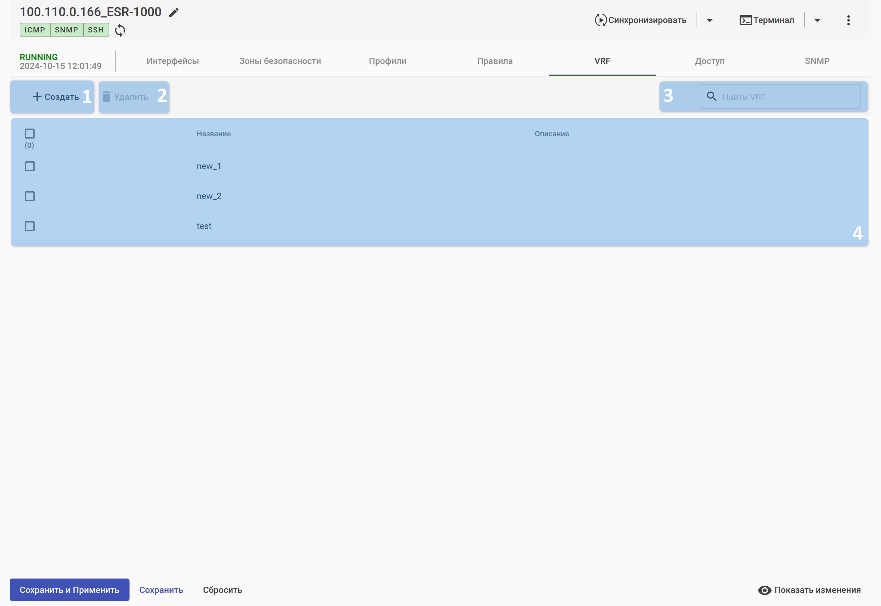Click the pencil icon to rename device
The height and width of the screenshot is (606, 881).
click(x=174, y=12)
